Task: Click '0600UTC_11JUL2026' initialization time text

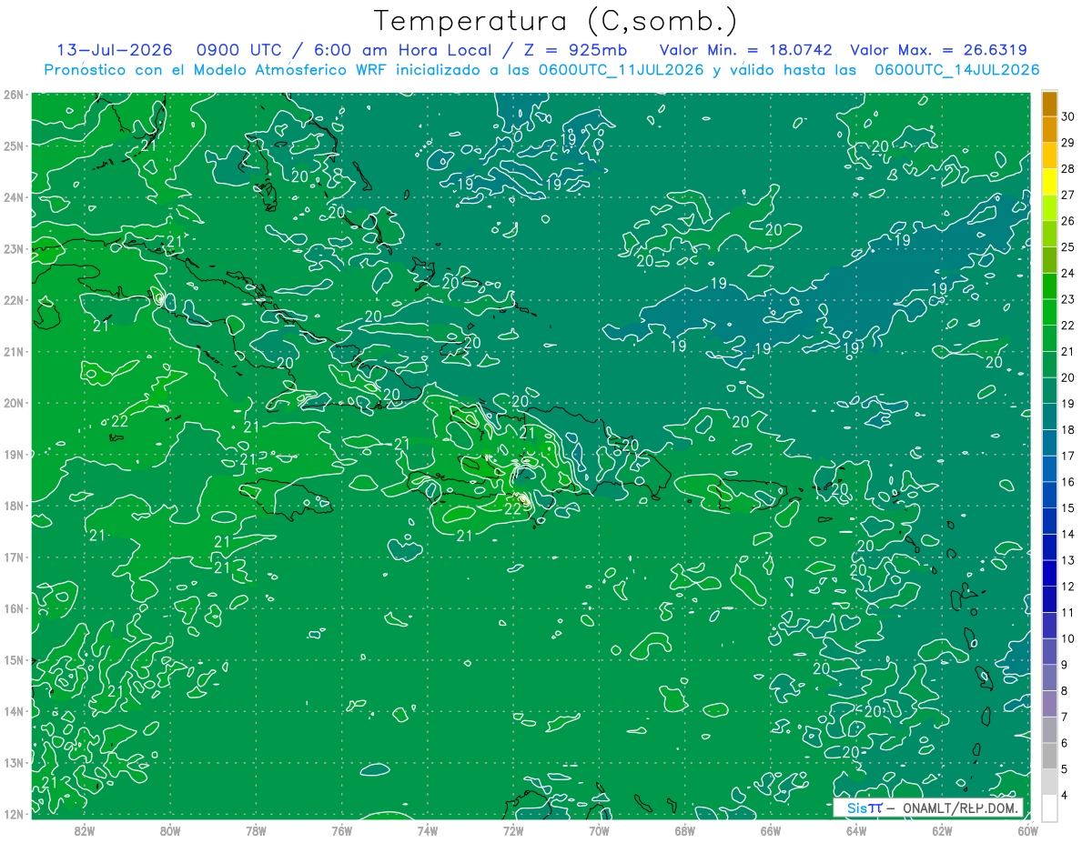Action: [x=622, y=69]
